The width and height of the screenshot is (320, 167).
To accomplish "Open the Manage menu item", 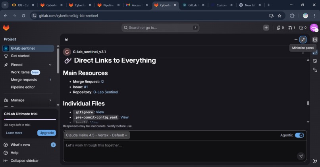I will click(28, 100).
